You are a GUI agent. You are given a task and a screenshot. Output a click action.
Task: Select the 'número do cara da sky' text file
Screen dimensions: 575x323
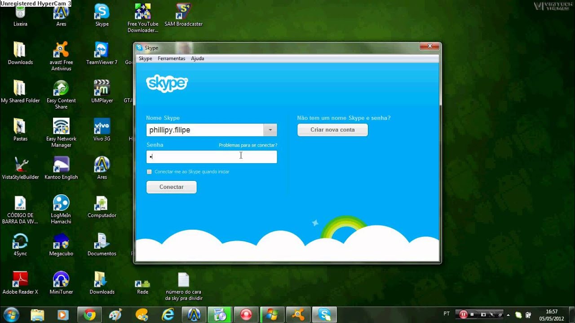click(183, 287)
